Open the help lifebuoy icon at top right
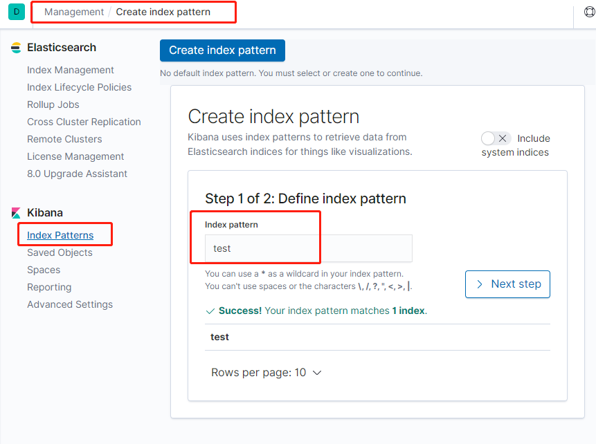The height and width of the screenshot is (444, 596). [590, 12]
